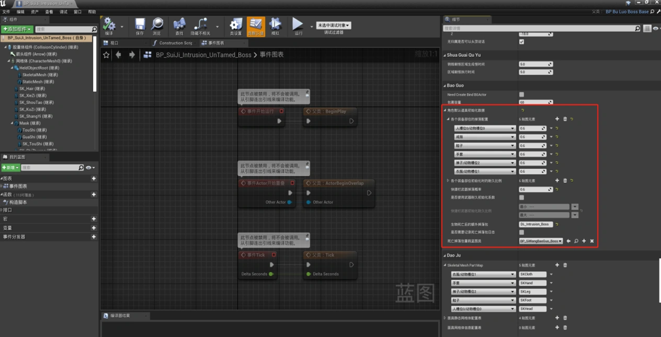Toggle 无归属是否可以头顶说话 checkbox

[x=521, y=41]
